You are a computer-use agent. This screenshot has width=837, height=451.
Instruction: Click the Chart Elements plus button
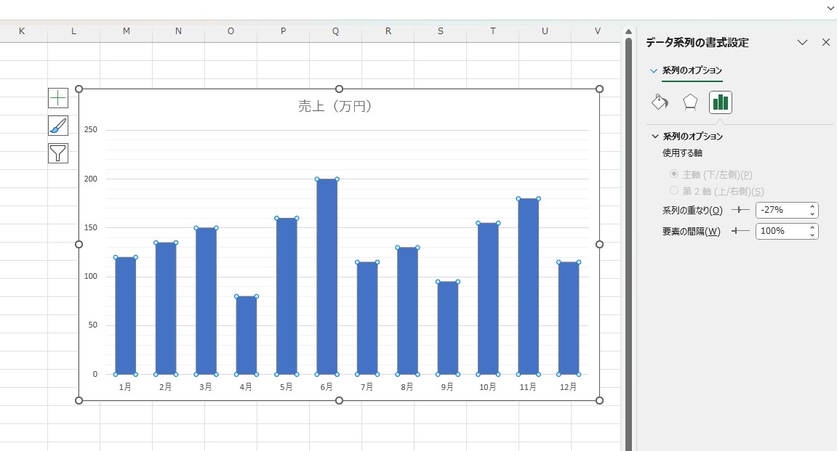click(x=58, y=97)
